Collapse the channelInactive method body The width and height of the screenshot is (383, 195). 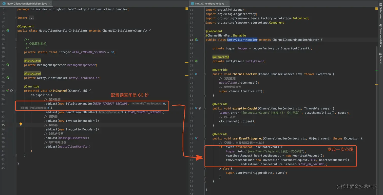pos(205,74)
